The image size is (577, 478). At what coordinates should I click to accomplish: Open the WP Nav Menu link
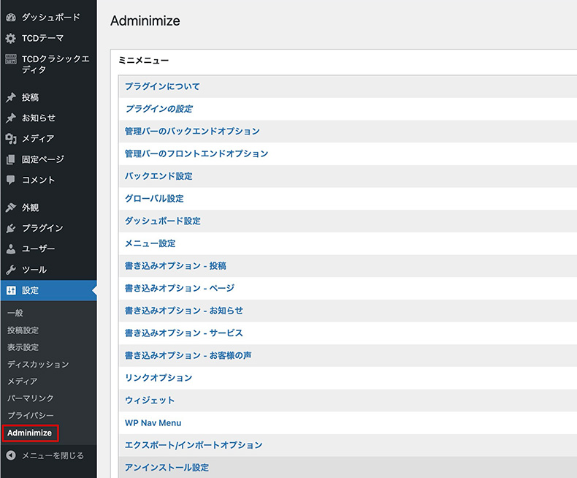153,422
